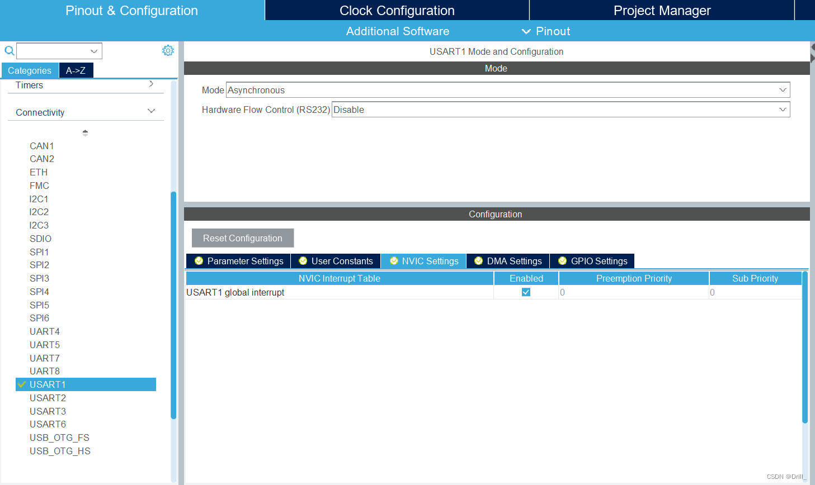815x485 pixels.
Task: Click the Sub Priority column header
Action: 755,278
